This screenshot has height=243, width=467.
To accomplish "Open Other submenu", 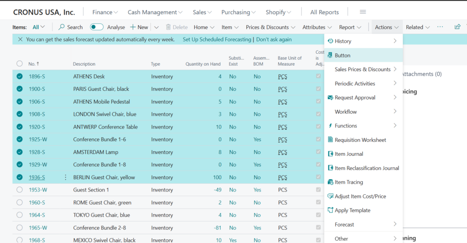I will point(363,238).
